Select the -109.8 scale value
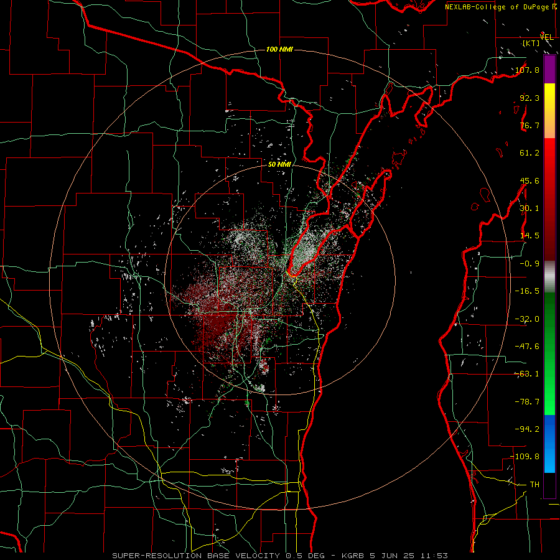560x560 pixels. pos(525,457)
